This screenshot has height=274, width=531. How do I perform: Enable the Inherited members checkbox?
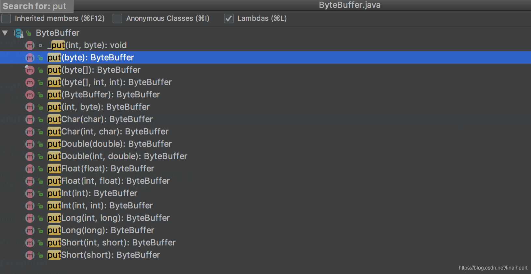point(6,19)
